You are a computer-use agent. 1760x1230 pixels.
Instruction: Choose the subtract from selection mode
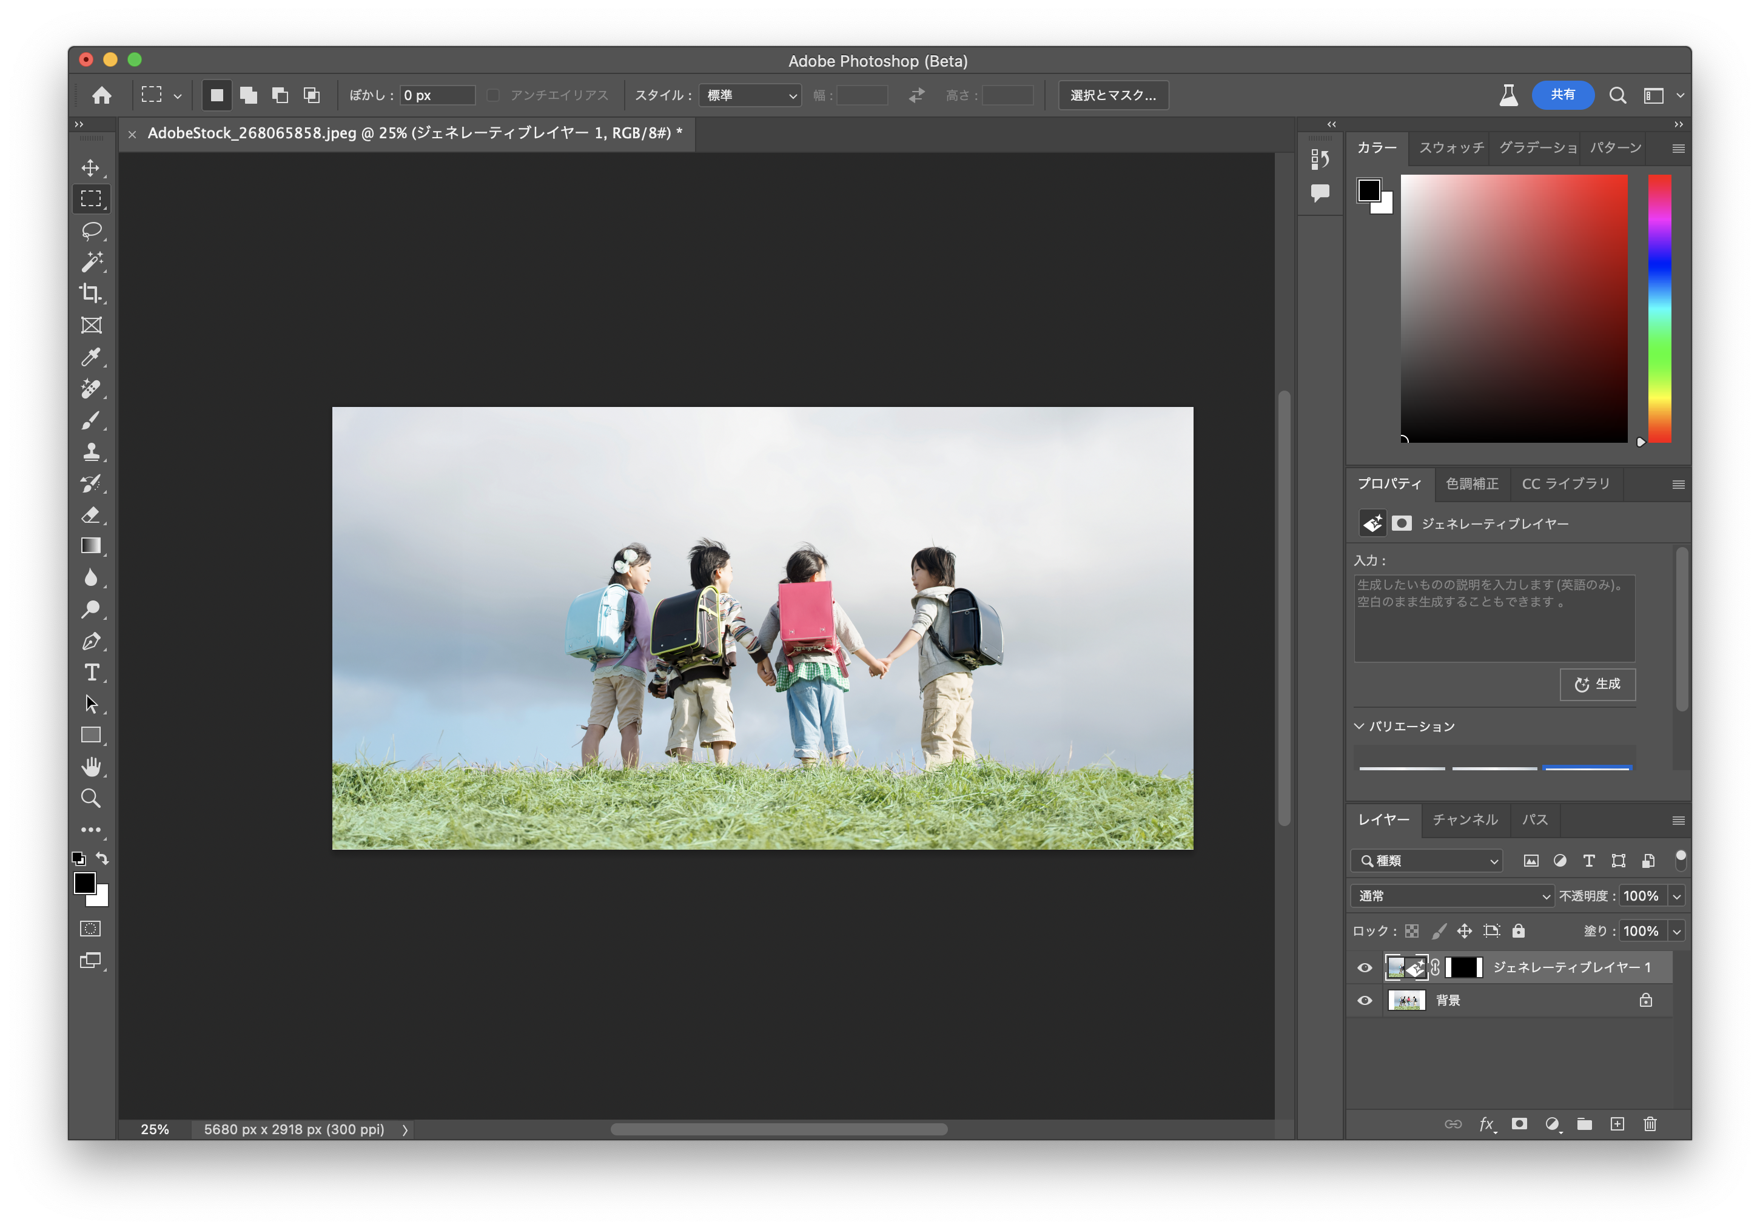pyautogui.click(x=280, y=95)
